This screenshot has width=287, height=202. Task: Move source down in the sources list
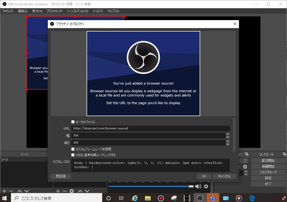[x=87, y=191]
